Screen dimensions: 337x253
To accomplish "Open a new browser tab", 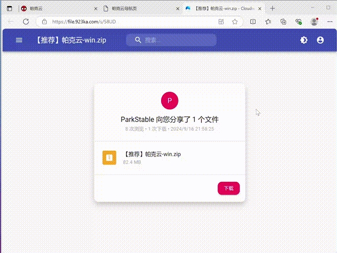I will click(x=272, y=8).
